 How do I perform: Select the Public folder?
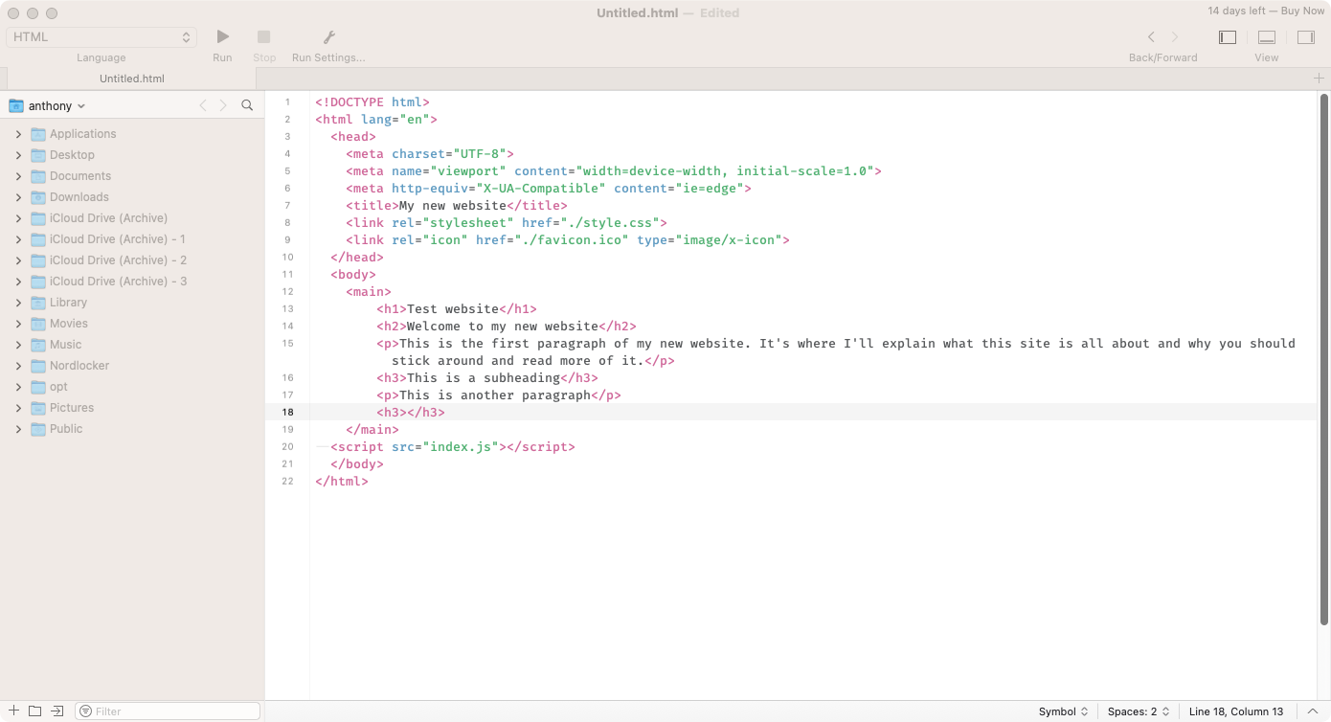pyautogui.click(x=132, y=429)
